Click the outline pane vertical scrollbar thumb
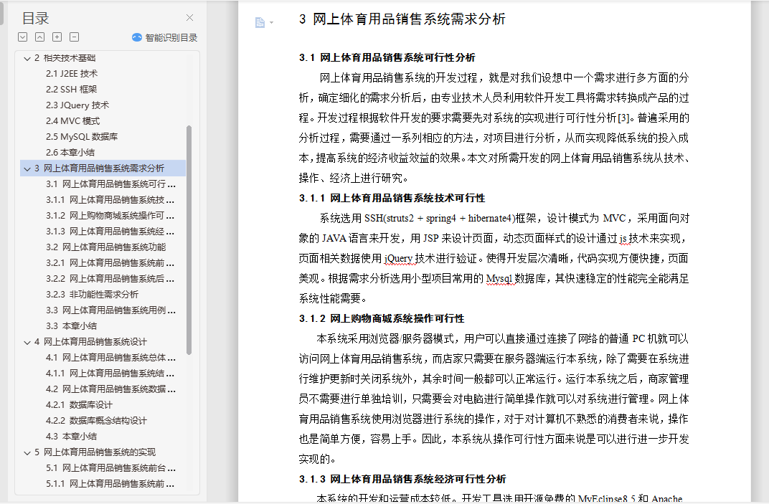The width and height of the screenshot is (769, 504). coord(189,240)
